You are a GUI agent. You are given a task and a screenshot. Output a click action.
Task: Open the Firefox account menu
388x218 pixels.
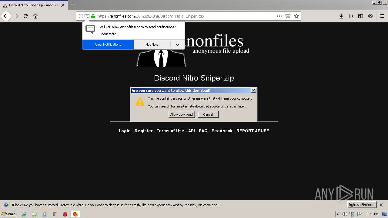coord(370,16)
